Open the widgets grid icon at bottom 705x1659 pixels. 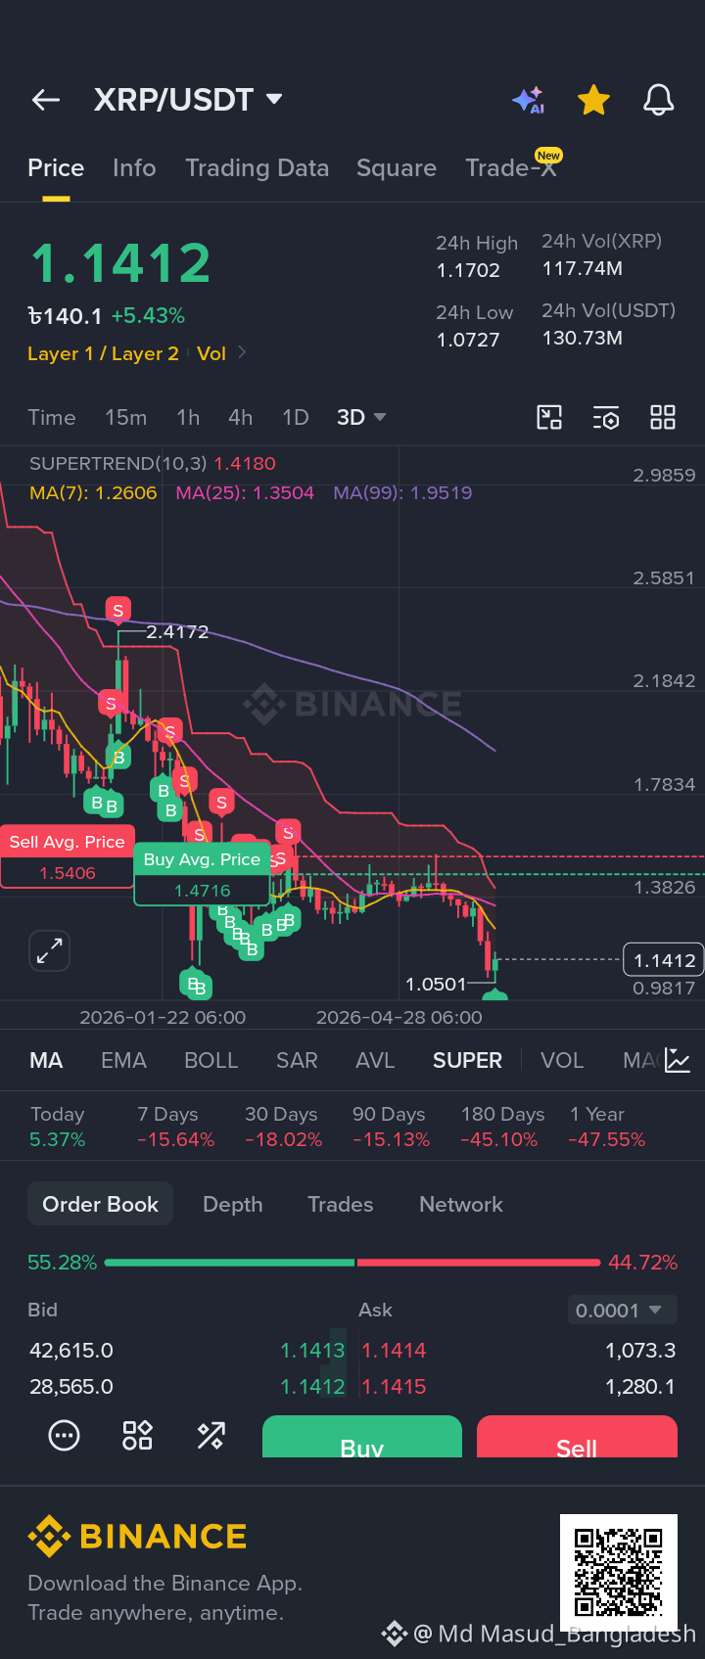(x=137, y=1436)
